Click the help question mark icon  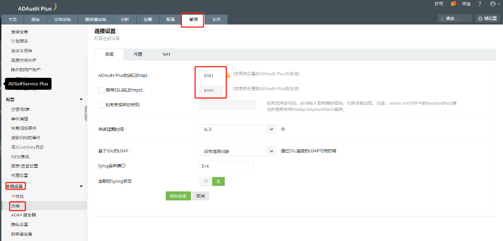click(x=480, y=4)
